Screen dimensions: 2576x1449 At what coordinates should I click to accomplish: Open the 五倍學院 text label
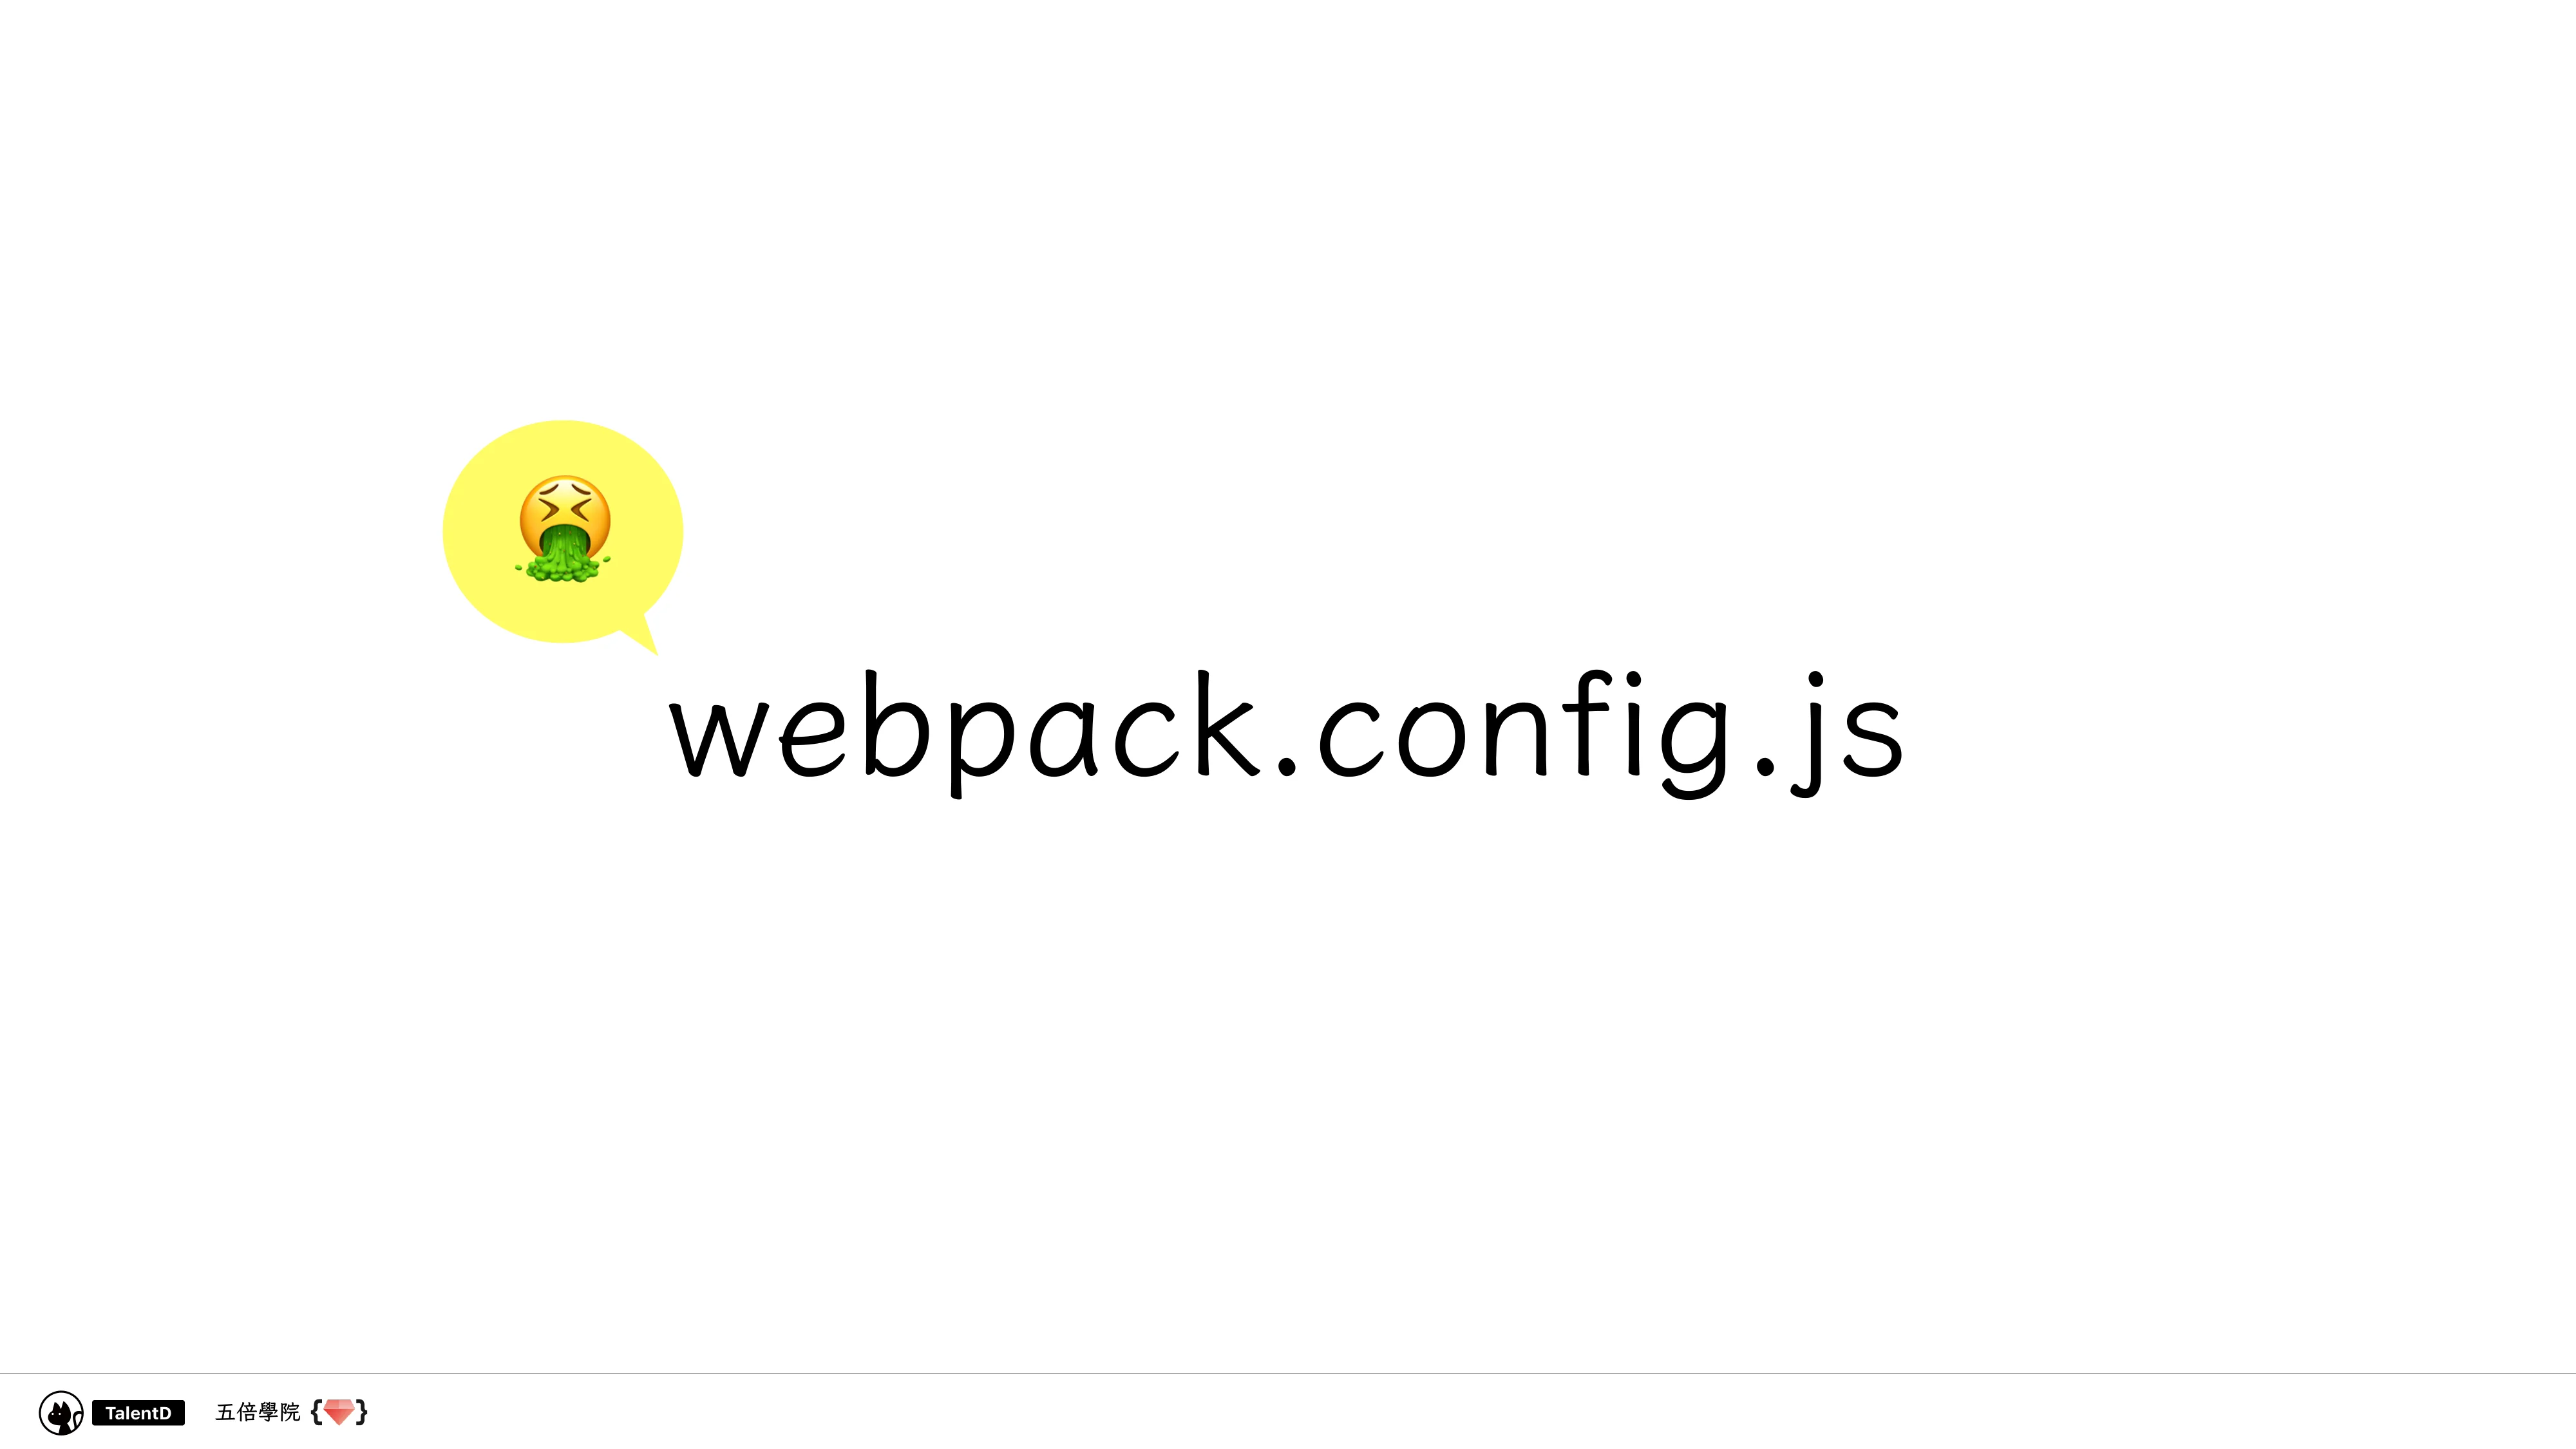pyautogui.click(x=258, y=1411)
